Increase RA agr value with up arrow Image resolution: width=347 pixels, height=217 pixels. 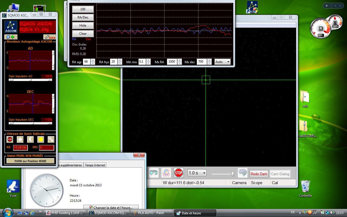click(93, 60)
